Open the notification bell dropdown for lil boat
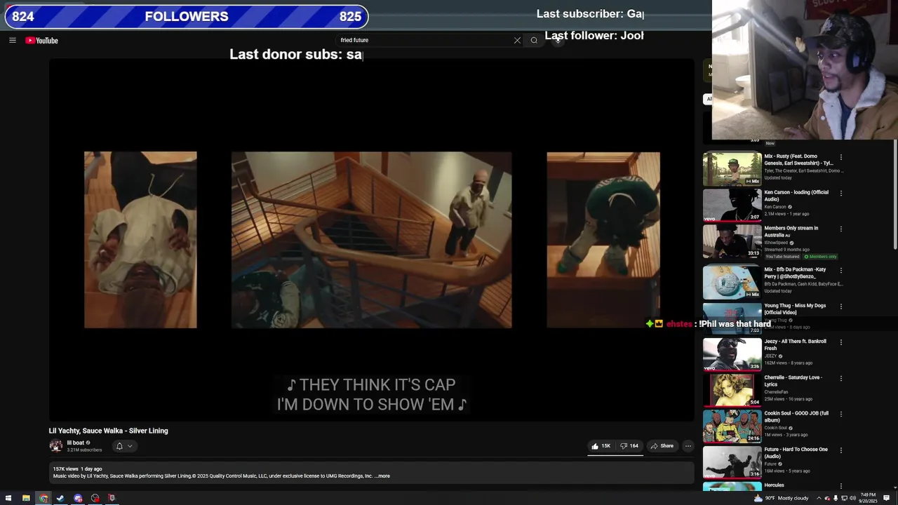Screen dimensions: 898x505 click(x=123, y=446)
